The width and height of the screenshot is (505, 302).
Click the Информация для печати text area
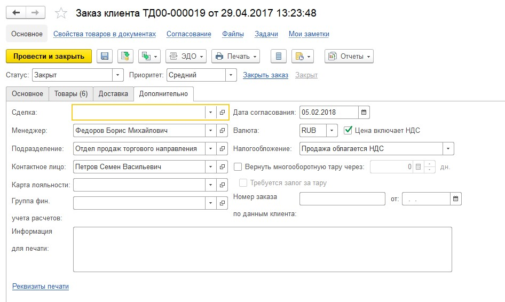point(262,249)
